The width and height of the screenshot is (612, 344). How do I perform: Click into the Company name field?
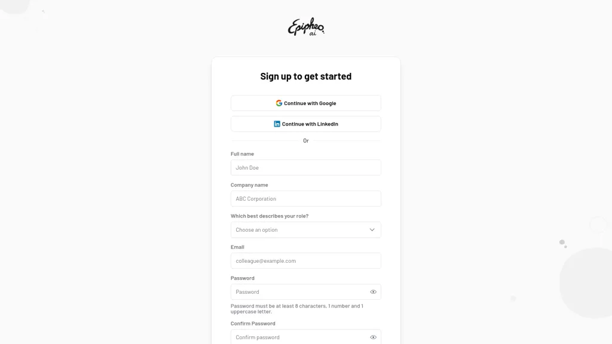click(305, 199)
